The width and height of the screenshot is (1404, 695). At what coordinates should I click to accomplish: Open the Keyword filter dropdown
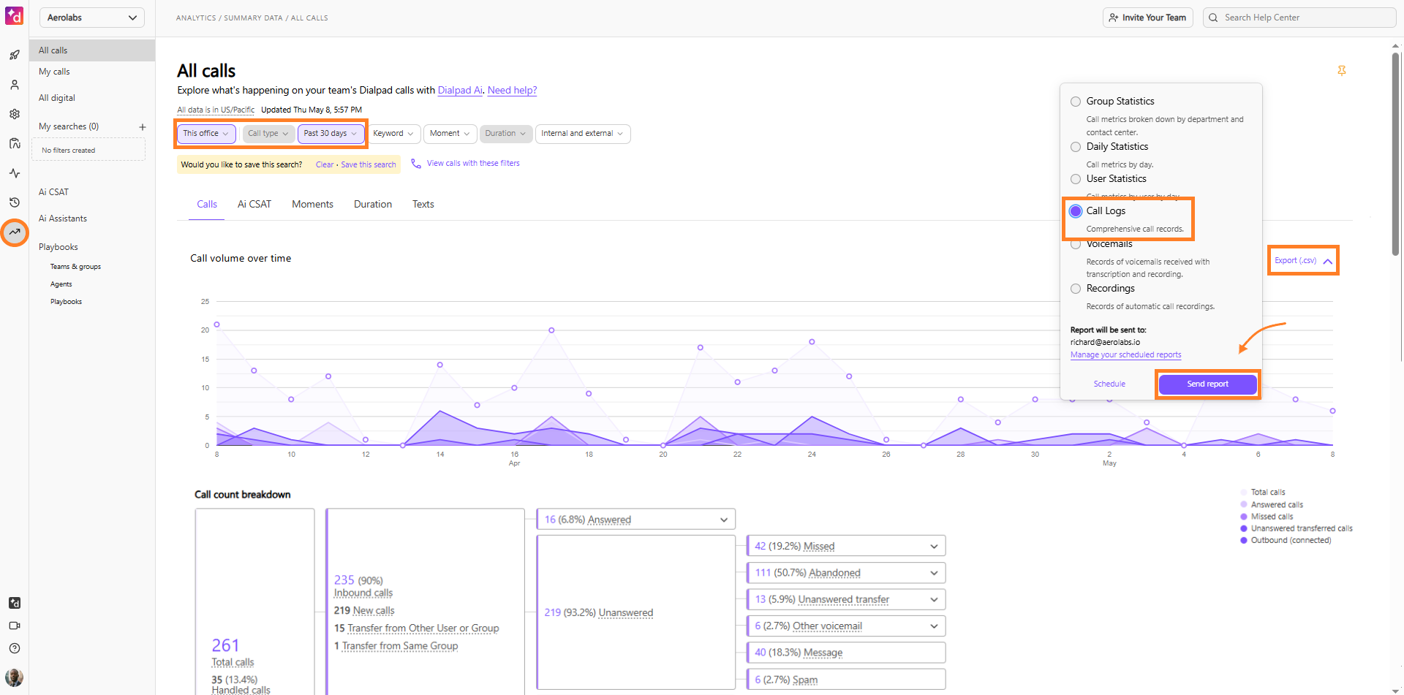393,134
